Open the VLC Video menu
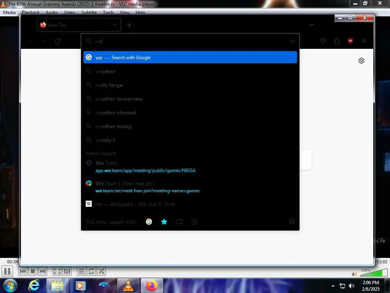 coord(70,13)
